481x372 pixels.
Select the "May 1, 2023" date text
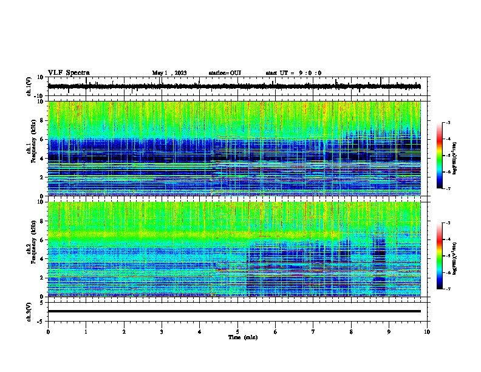click(x=169, y=73)
